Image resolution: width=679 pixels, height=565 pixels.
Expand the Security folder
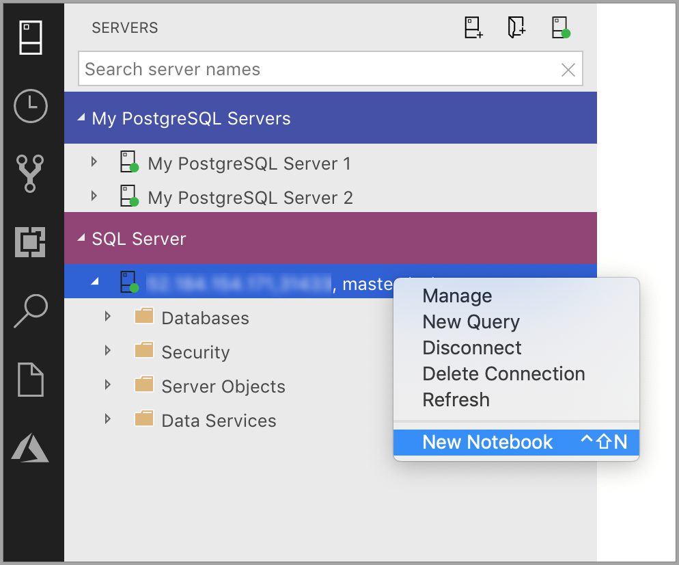pos(108,350)
